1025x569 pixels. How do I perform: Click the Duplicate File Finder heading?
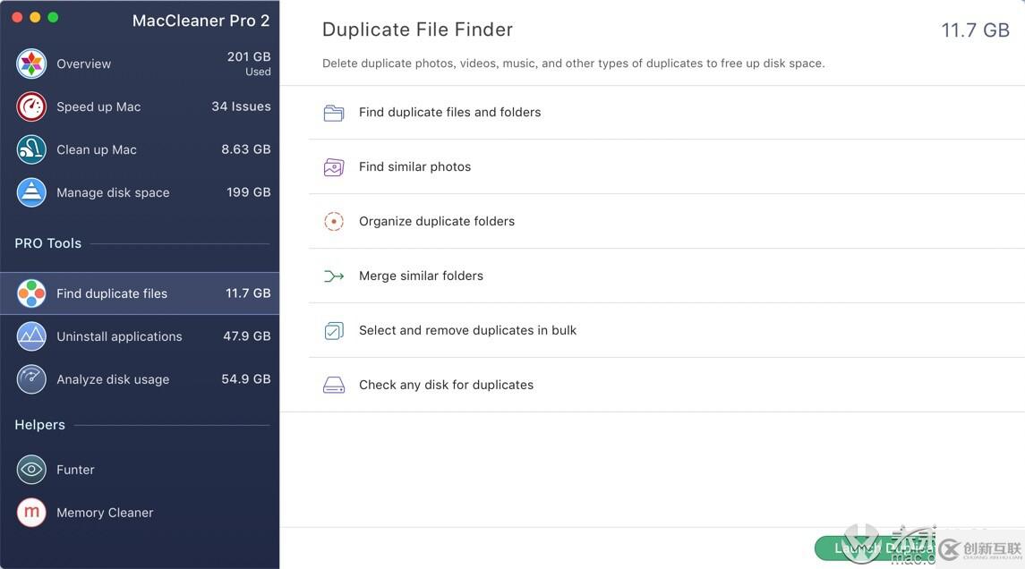[417, 30]
